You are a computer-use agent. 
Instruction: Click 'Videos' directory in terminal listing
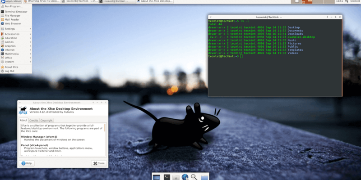[x=293, y=53]
